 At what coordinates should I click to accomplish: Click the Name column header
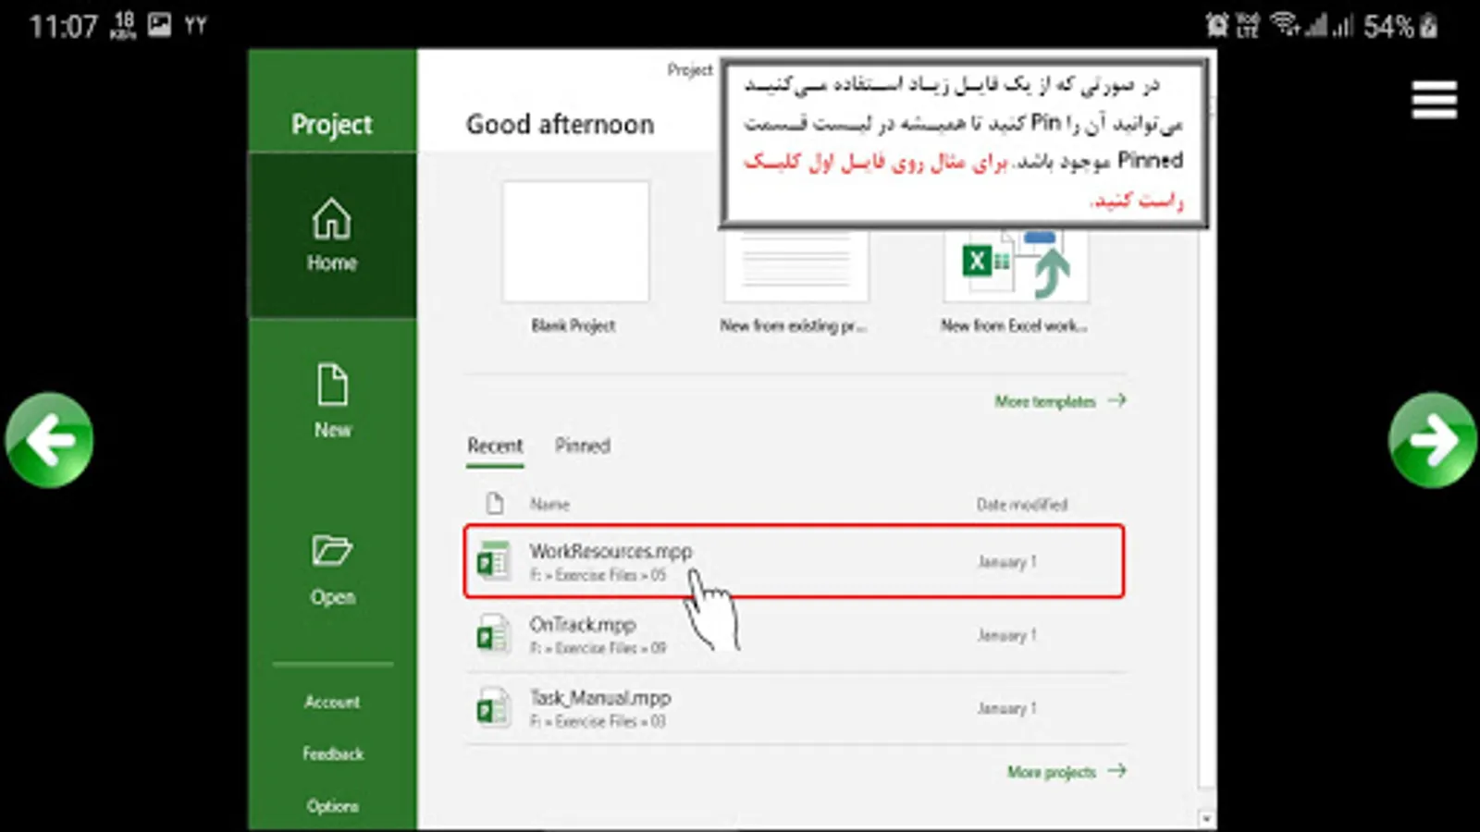click(549, 504)
